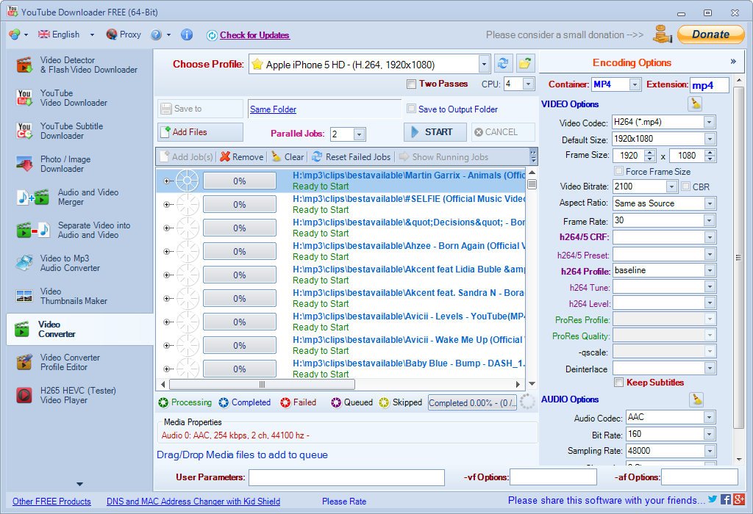This screenshot has height=514, width=753.
Task: Open h264 Profile dropdown
Action: 710,270
